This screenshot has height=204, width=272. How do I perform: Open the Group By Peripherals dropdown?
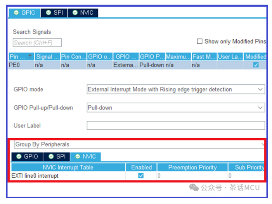140,144
